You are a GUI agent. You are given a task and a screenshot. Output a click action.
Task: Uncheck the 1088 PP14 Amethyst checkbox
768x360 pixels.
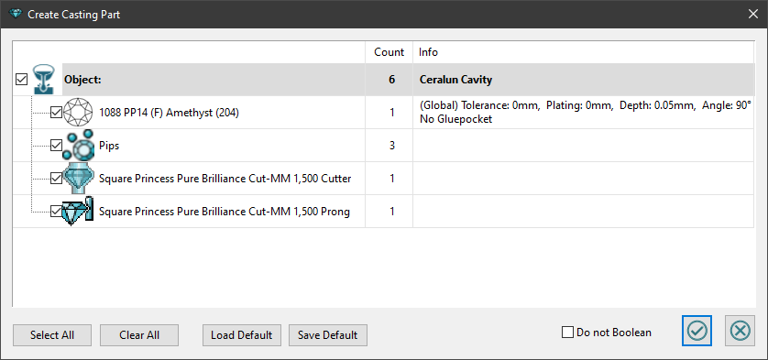(56, 113)
